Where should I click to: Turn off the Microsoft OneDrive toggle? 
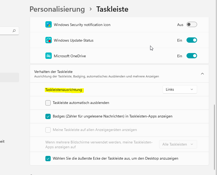(192, 56)
